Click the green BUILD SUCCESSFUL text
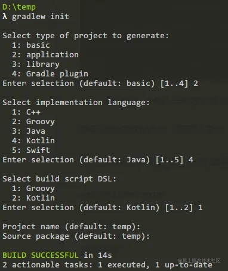Image resolution: width=228 pixels, height=271 pixels. tap(41, 255)
